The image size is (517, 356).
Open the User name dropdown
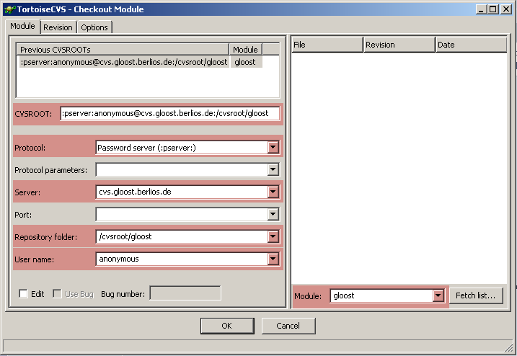[x=273, y=259]
